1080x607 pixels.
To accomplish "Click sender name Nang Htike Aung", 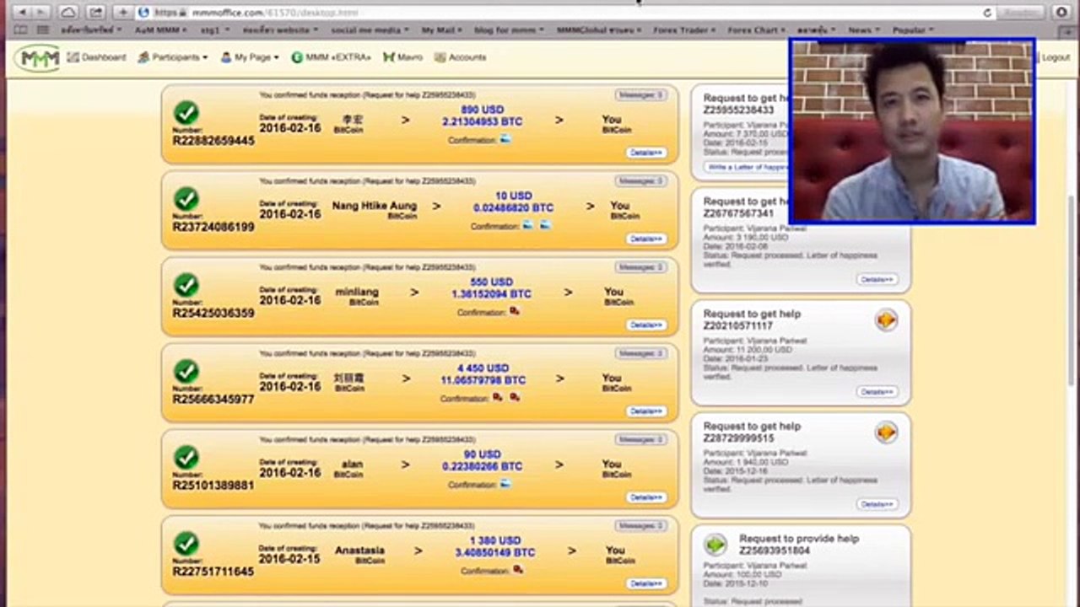I will point(375,206).
